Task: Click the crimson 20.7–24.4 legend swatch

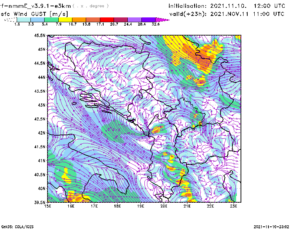Action: coord(121,20)
